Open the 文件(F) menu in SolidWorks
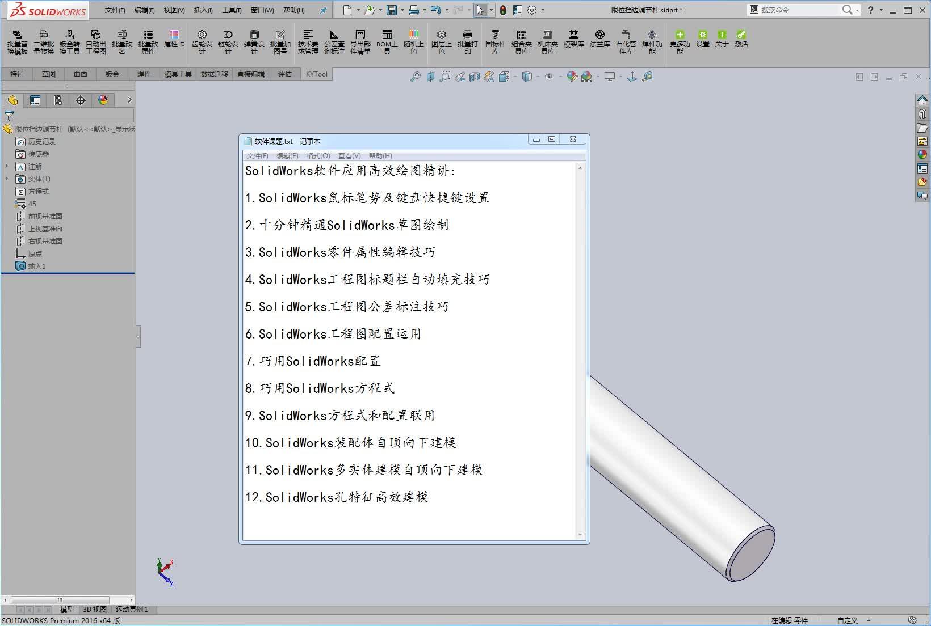Image resolution: width=931 pixels, height=626 pixels. 115,10
